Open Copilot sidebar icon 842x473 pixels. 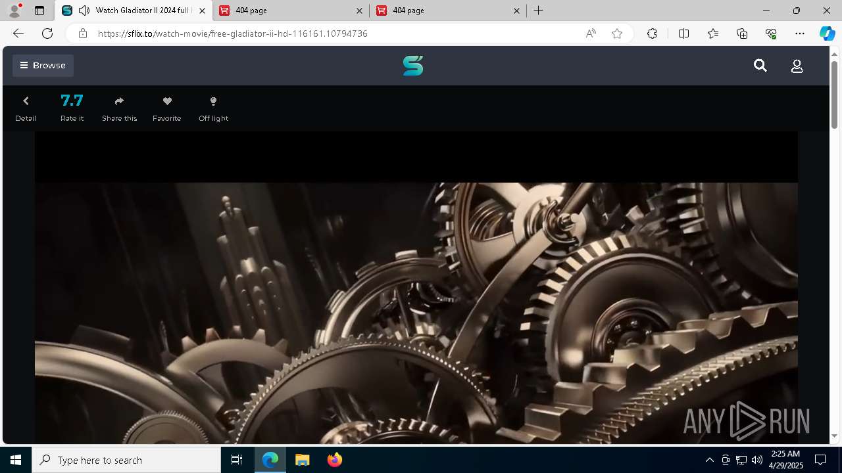pyautogui.click(x=827, y=34)
